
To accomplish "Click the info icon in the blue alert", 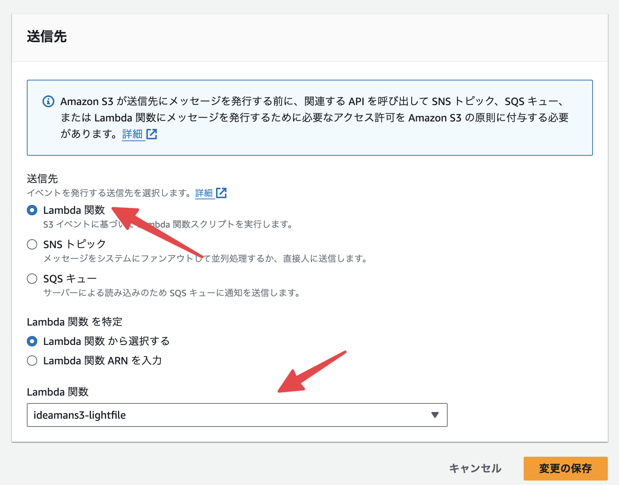I will point(48,101).
